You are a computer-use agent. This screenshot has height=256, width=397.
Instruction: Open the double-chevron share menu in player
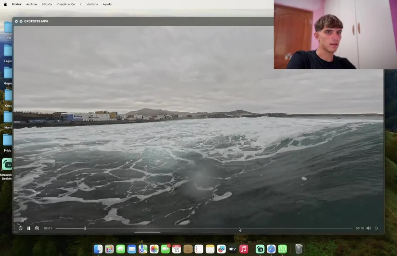(376, 228)
